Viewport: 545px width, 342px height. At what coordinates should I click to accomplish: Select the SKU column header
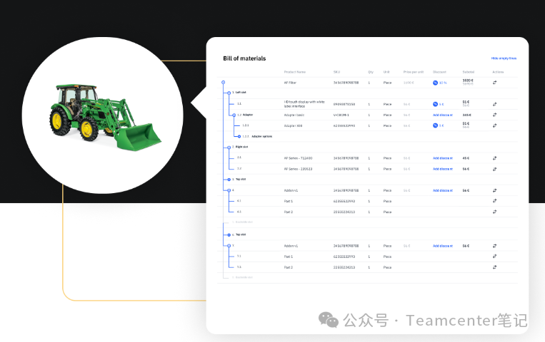pos(336,72)
